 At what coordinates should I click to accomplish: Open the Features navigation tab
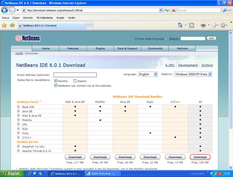tap(73, 48)
